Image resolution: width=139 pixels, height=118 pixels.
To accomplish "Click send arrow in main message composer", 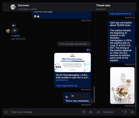I will (91, 112).
